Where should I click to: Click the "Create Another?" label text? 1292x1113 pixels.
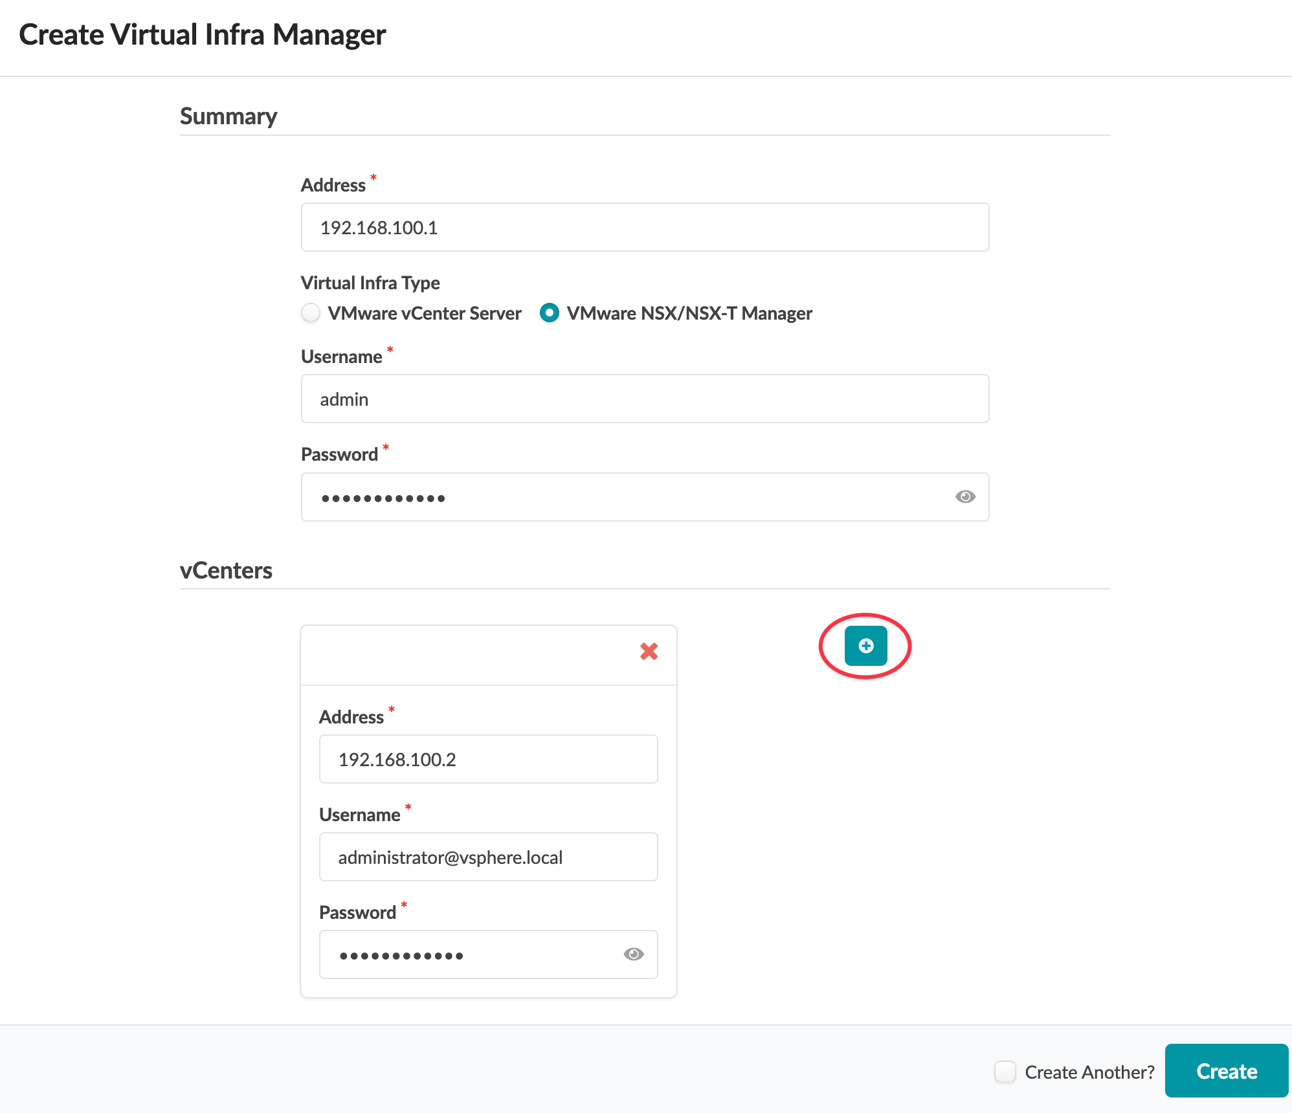1089,1072
